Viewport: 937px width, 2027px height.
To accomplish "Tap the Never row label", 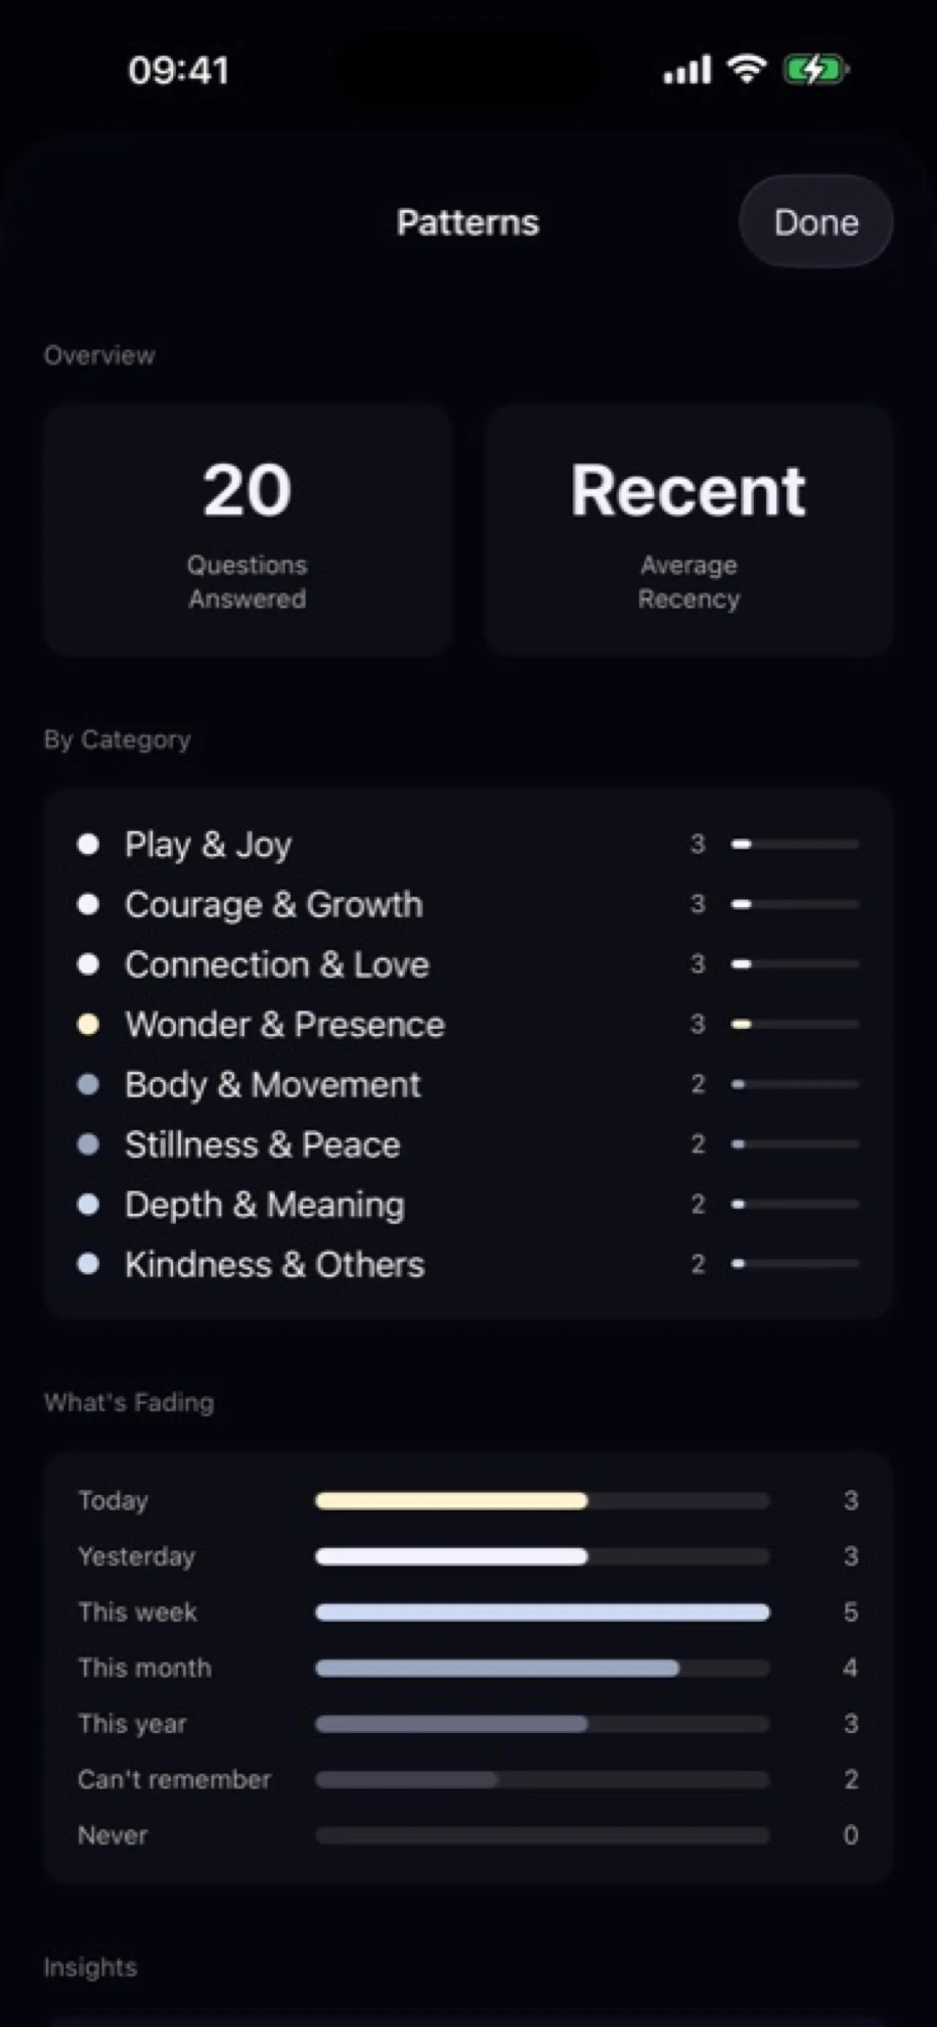I will pos(112,1836).
